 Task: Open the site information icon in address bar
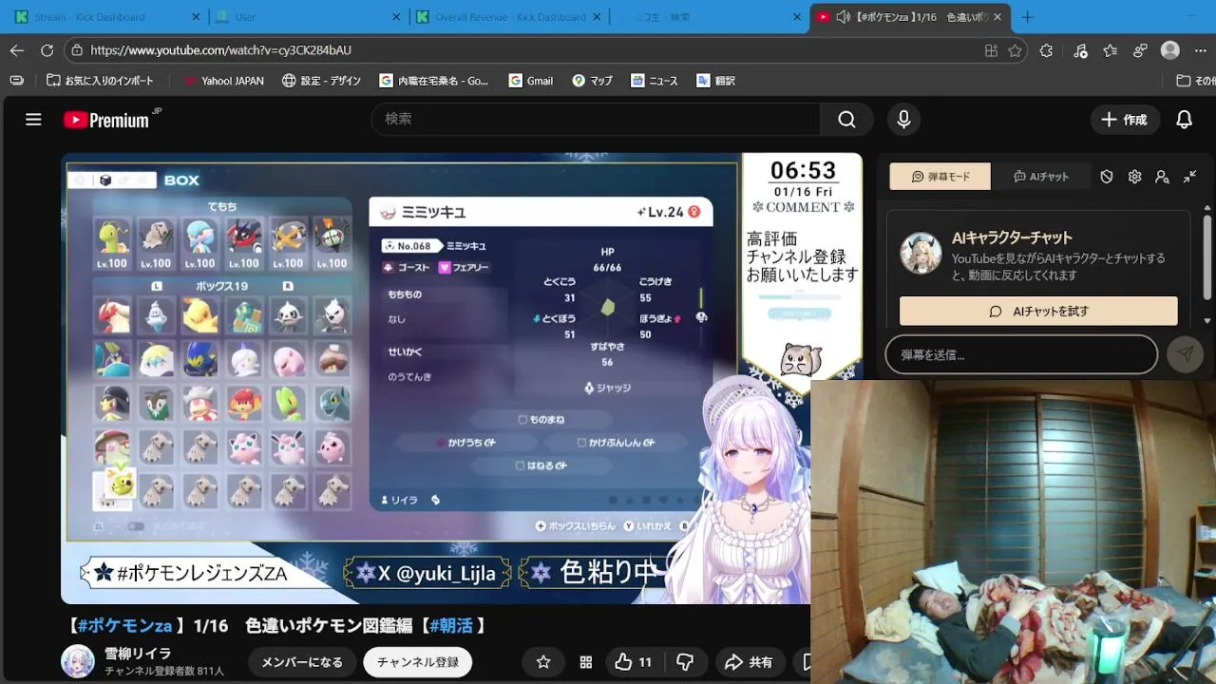[x=78, y=50]
